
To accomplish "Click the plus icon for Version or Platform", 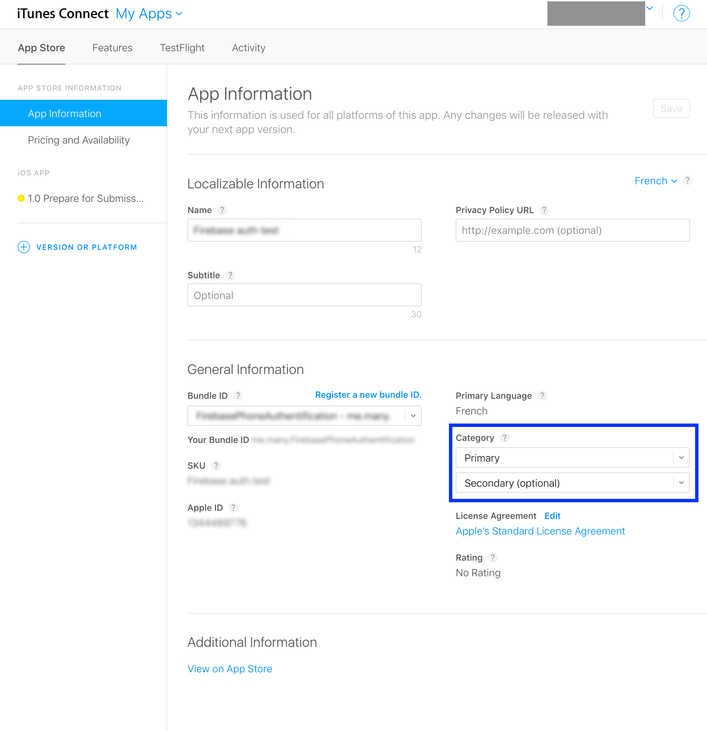I will tap(23, 247).
